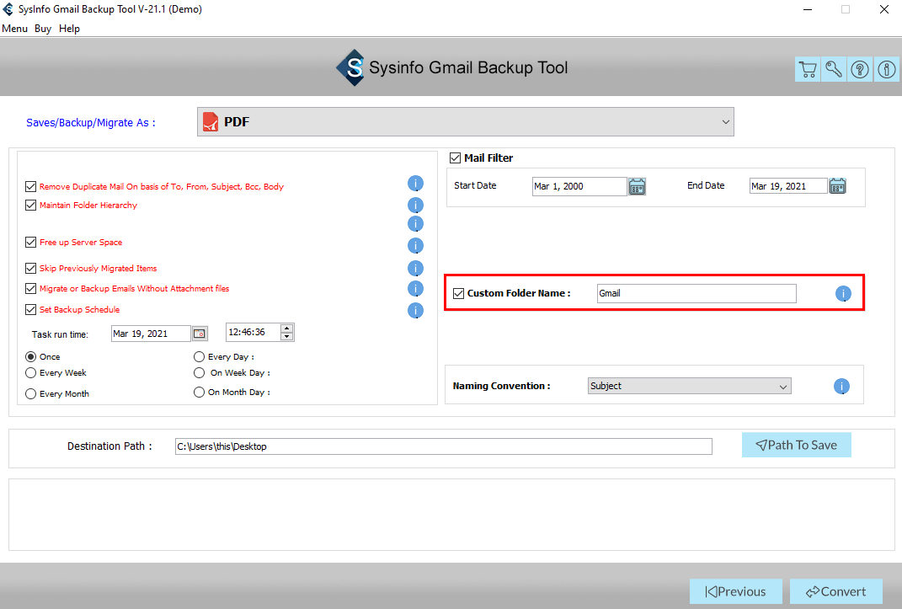Open the Naming Convention Subject dropdown
The image size is (902, 609).
point(689,386)
